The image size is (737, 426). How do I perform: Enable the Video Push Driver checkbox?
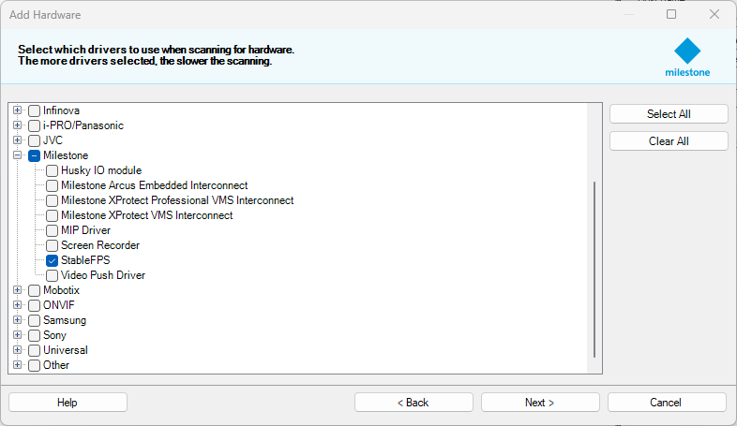(x=53, y=275)
